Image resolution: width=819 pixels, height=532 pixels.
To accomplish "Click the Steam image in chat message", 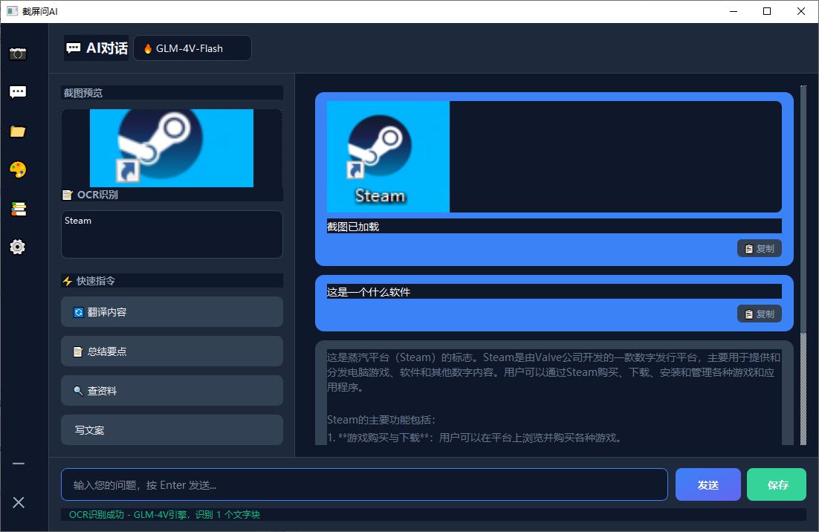I will (x=388, y=157).
